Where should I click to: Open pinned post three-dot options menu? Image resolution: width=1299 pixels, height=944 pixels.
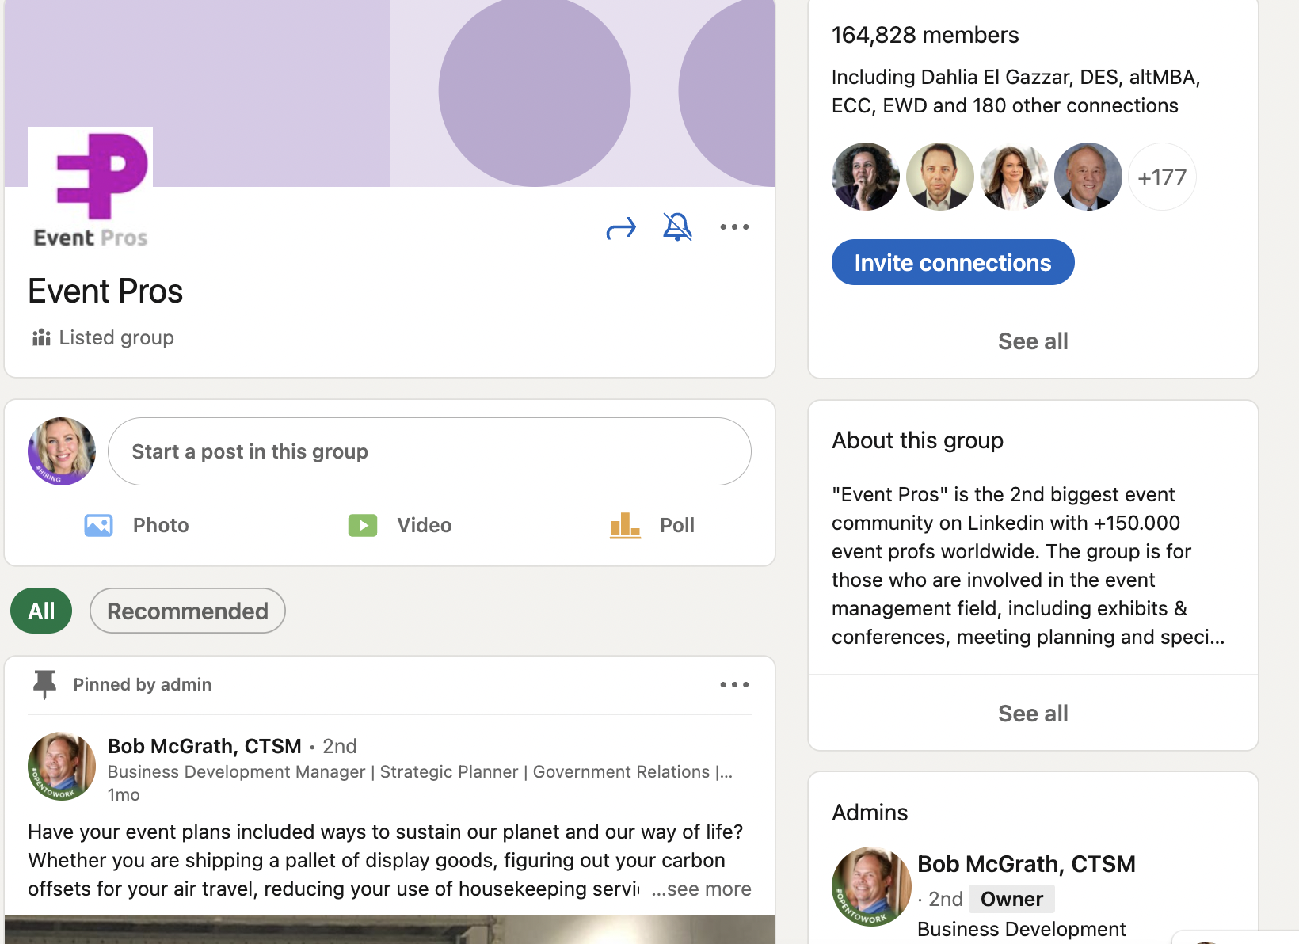pyautogui.click(x=734, y=684)
